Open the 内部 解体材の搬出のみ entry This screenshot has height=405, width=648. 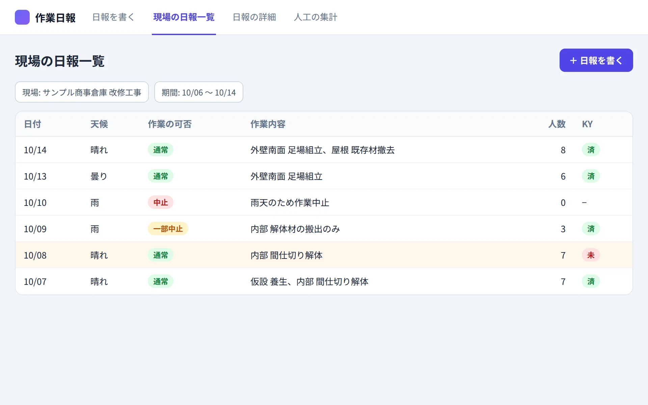click(x=295, y=229)
